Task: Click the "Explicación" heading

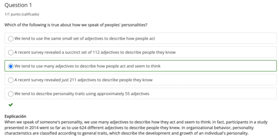Action: tap(15, 116)
